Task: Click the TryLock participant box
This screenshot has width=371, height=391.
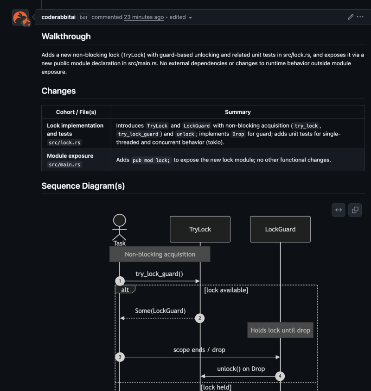Action: pos(200,229)
